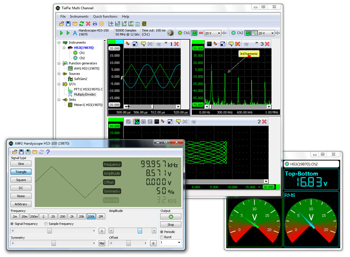Click the Amplitude slider thumb
Screen dimensions: 350x257
pyautogui.click(x=140, y=231)
